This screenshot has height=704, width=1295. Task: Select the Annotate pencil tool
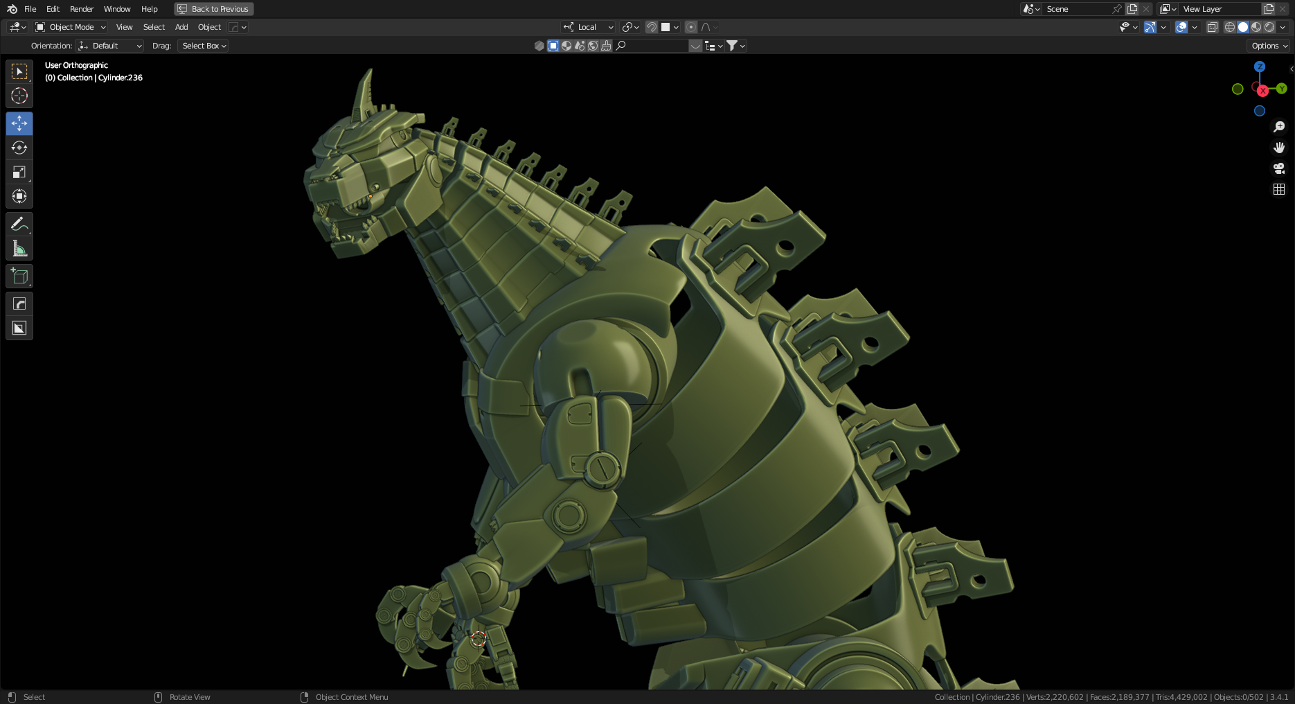(x=19, y=224)
